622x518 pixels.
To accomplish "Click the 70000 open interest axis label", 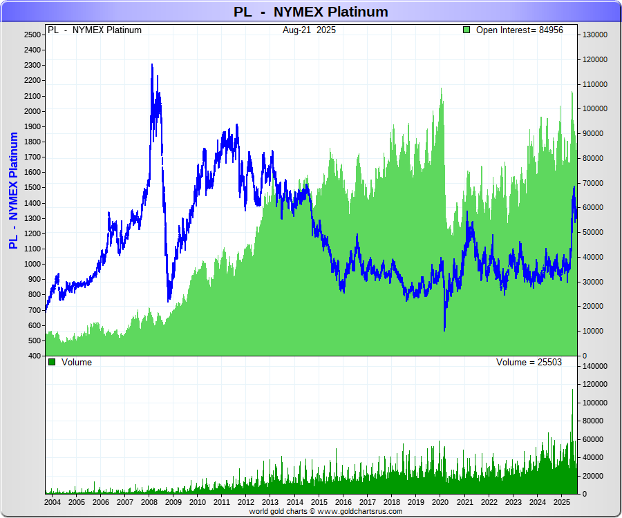I will click(x=593, y=183).
